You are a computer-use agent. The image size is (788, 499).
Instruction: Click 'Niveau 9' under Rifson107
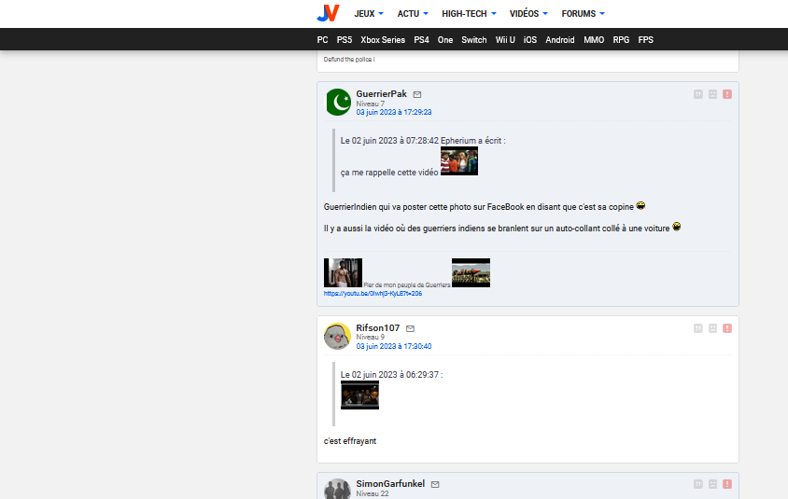coord(371,338)
